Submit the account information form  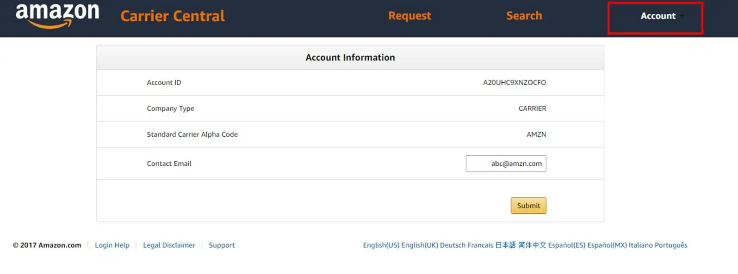528,205
